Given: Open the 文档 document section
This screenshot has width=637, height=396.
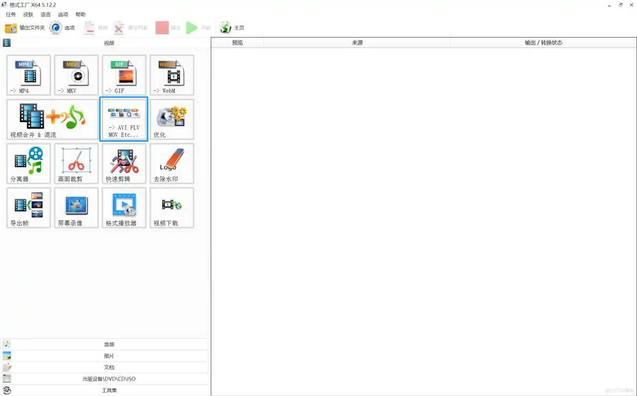Looking at the screenshot, I should click(x=109, y=367).
